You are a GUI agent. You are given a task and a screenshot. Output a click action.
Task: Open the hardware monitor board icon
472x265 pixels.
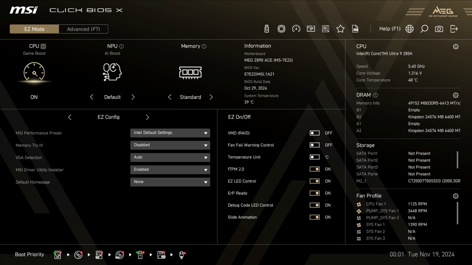(325, 29)
